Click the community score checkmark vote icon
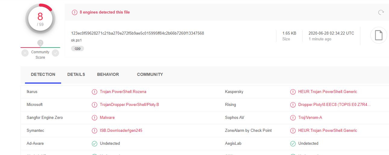 55,53
